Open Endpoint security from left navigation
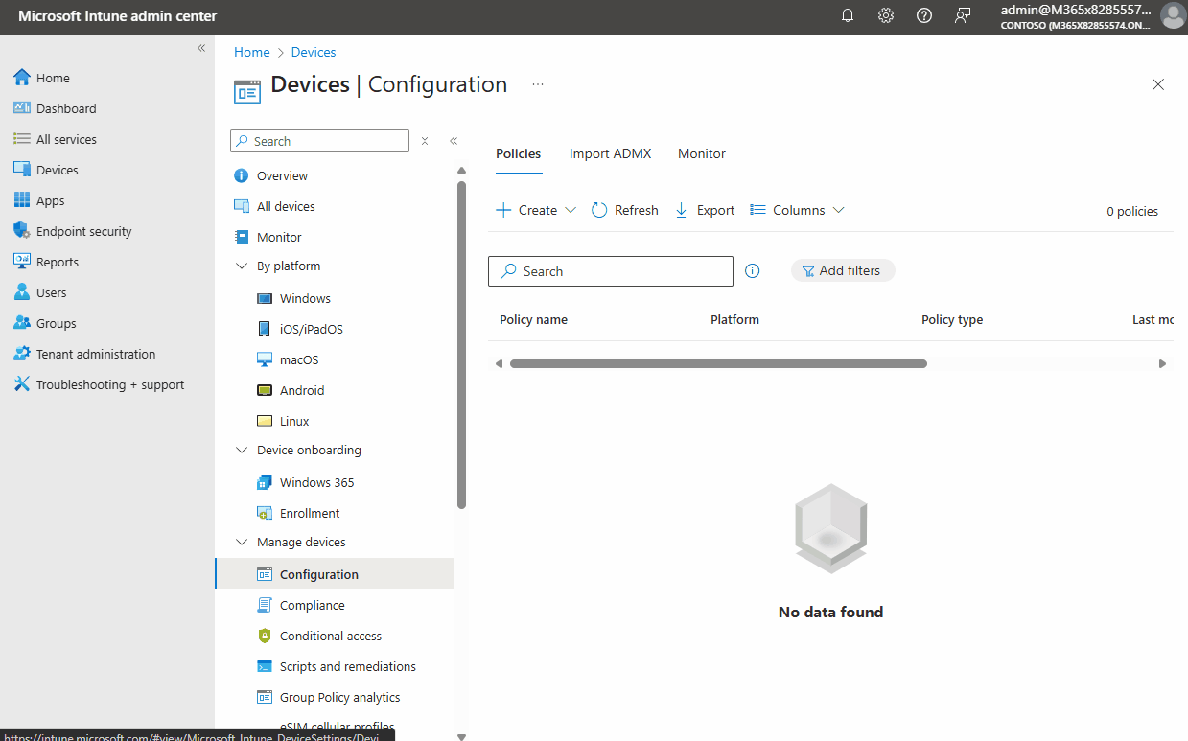Viewport: 1188px width, 741px height. [x=83, y=231]
